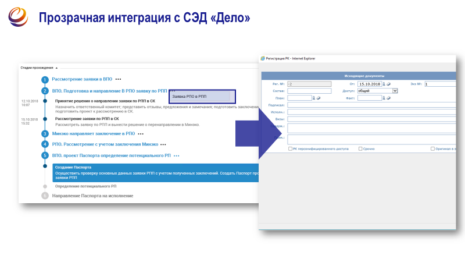The width and height of the screenshot is (465, 262).
Task: Click the Рег. № field containing -2
Action: point(309,84)
